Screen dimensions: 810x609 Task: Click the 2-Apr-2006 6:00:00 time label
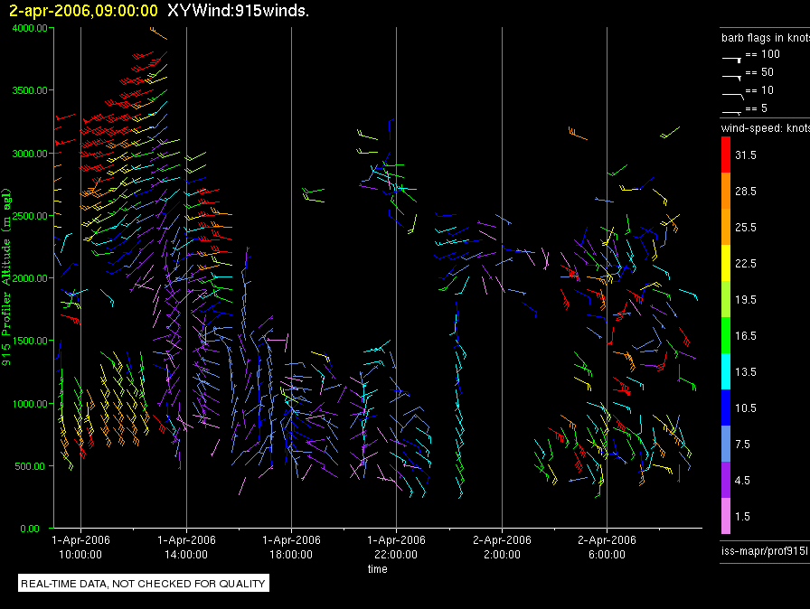607,547
